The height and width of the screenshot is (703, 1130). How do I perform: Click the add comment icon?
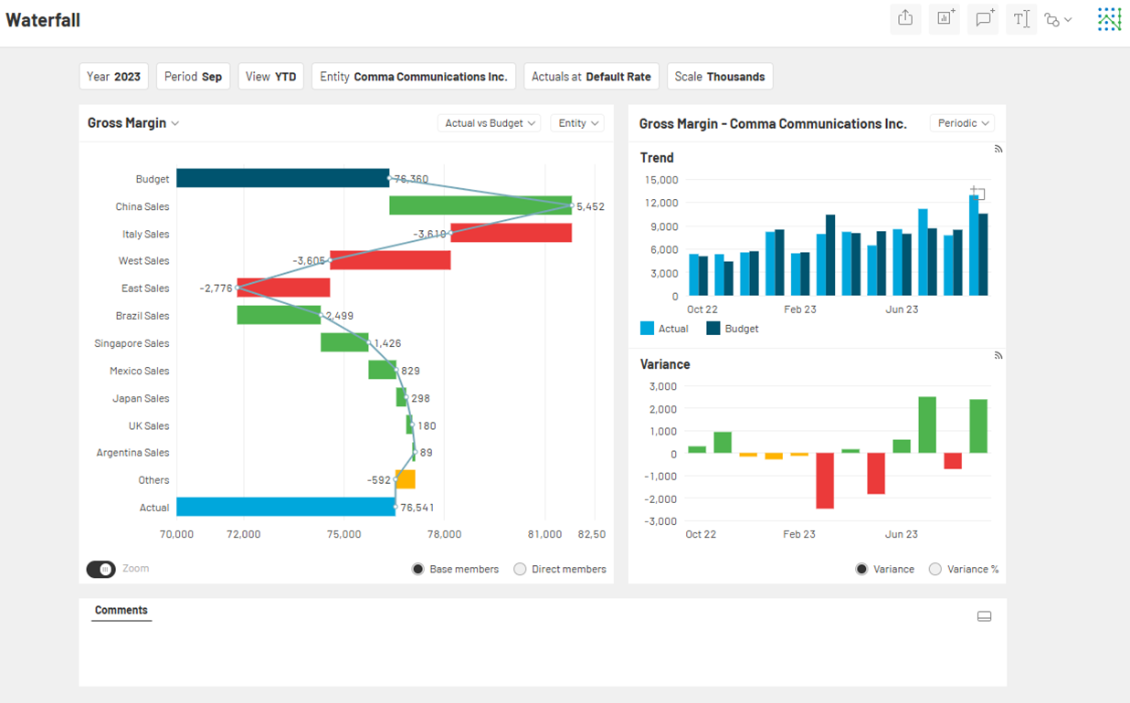(983, 18)
